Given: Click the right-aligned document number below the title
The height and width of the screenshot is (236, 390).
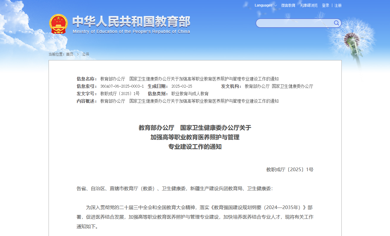Looking at the screenshot, I should pos(290,169).
